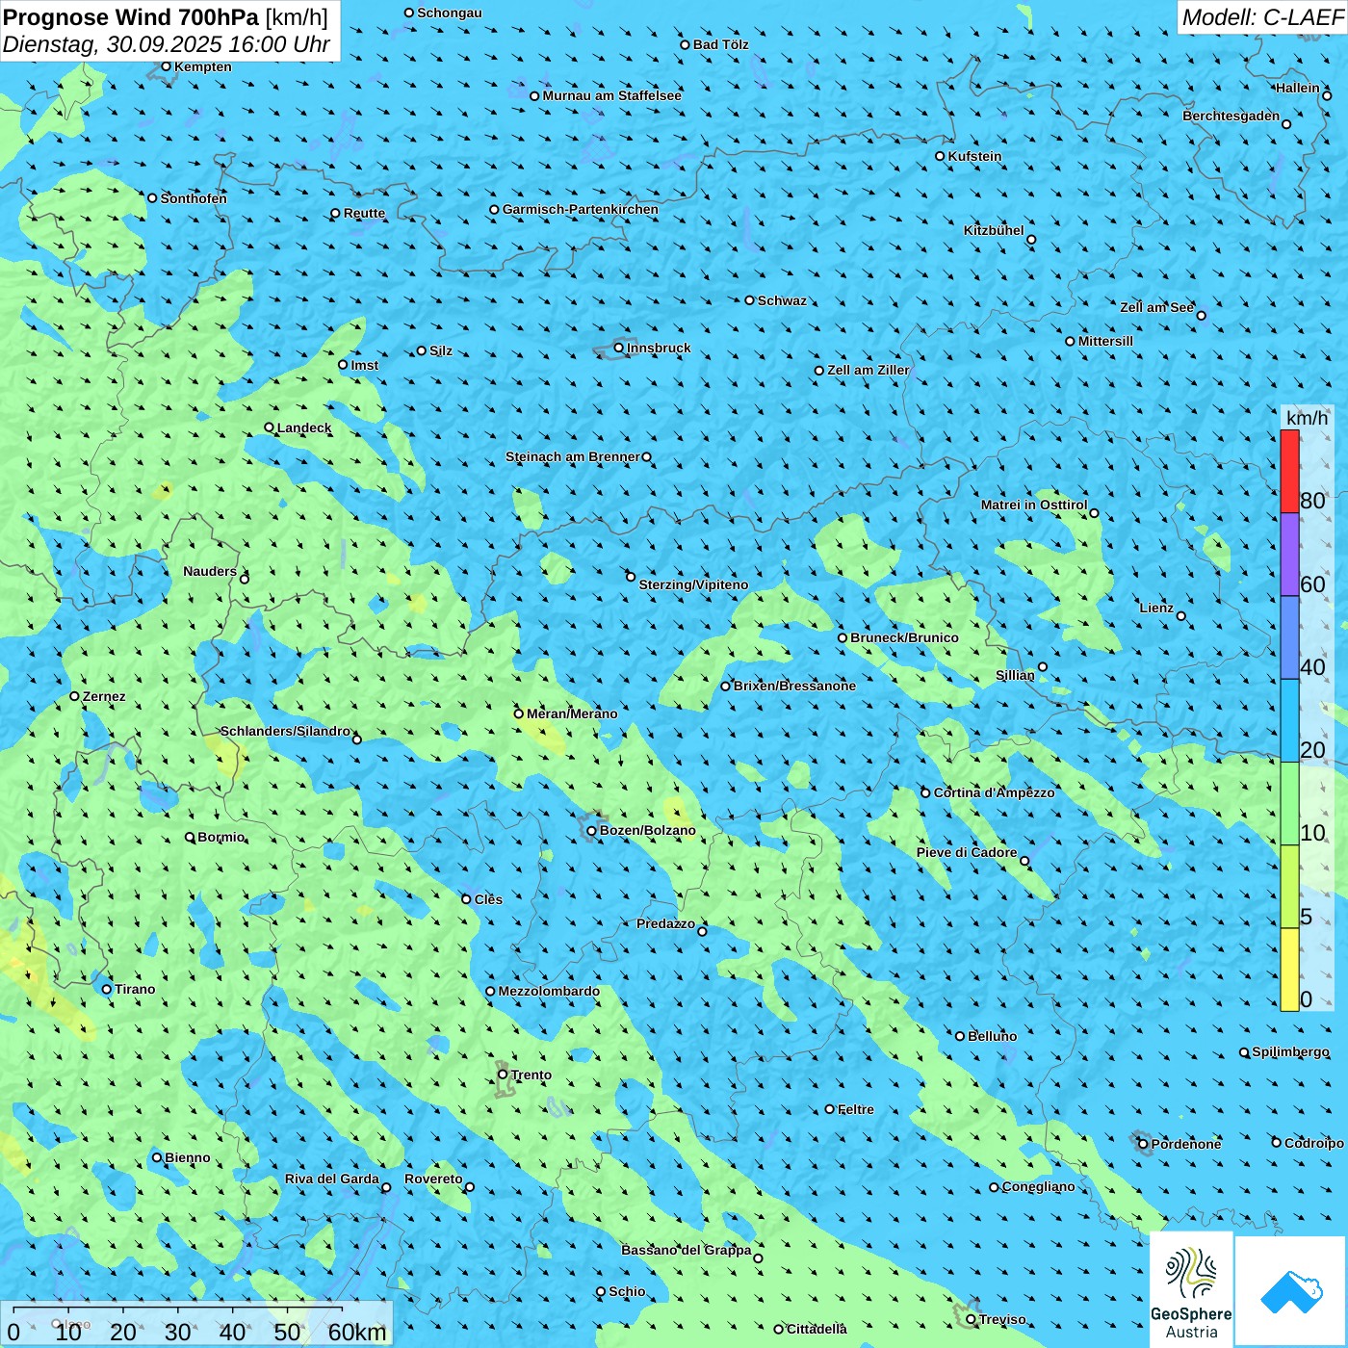This screenshot has height=1348, width=1348.
Task: Click the 'Modell: C-LAEF' label
Action: (1262, 17)
